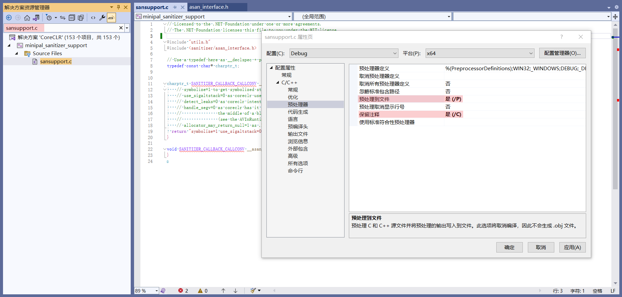This screenshot has width=622, height=297.
Task: Select 代码生成 in property tree
Action: [x=298, y=112]
